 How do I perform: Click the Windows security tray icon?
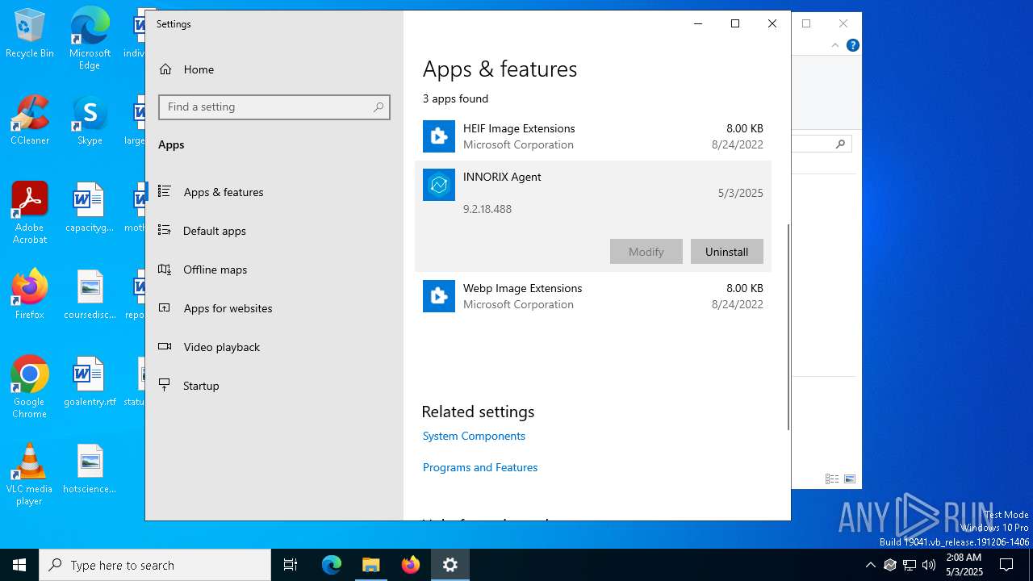point(890,565)
